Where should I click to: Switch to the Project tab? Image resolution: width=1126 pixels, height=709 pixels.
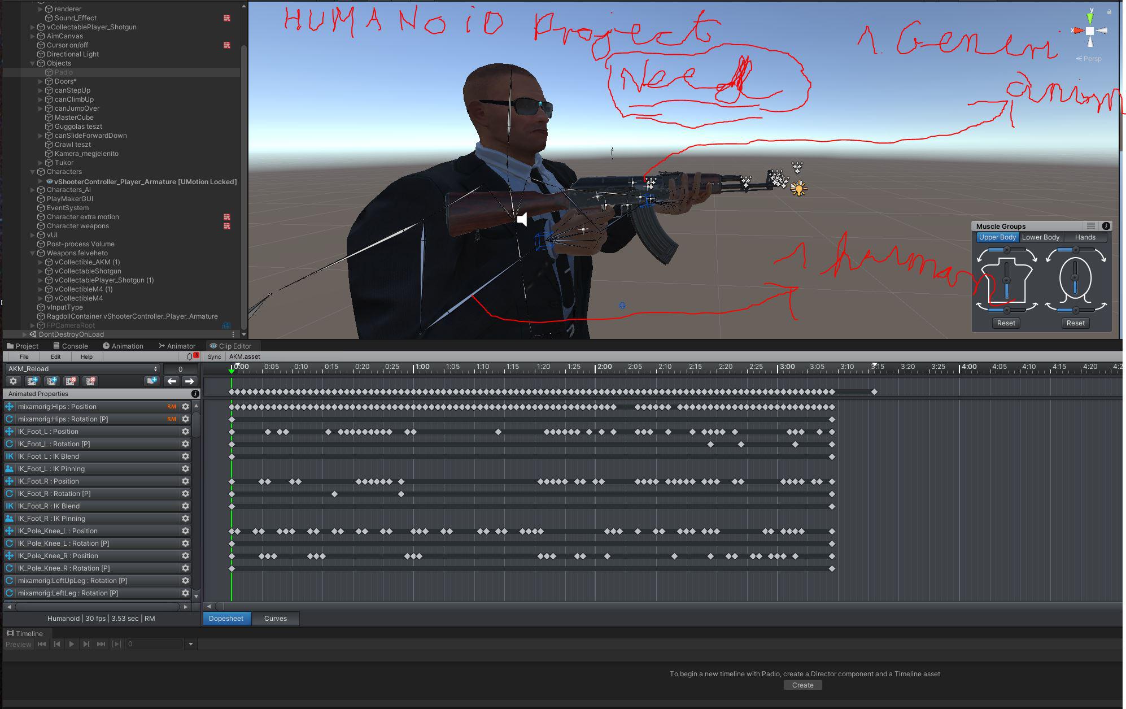(23, 346)
